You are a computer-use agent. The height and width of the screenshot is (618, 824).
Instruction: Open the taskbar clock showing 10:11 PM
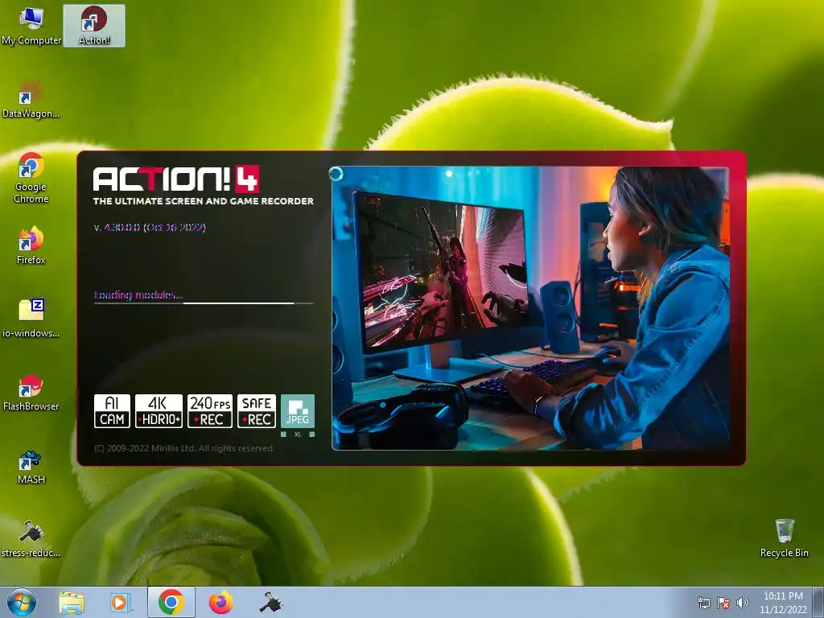[783, 603]
